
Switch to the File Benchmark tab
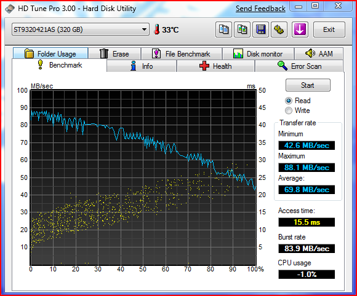point(181,54)
